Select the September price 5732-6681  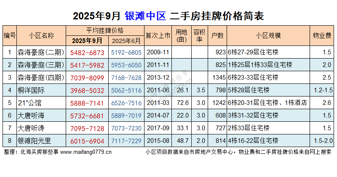pyautogui.click(x=87, y=116)
